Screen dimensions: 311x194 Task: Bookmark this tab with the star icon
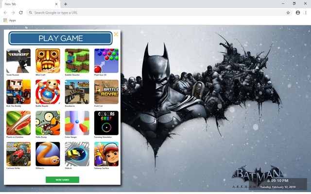288,13
